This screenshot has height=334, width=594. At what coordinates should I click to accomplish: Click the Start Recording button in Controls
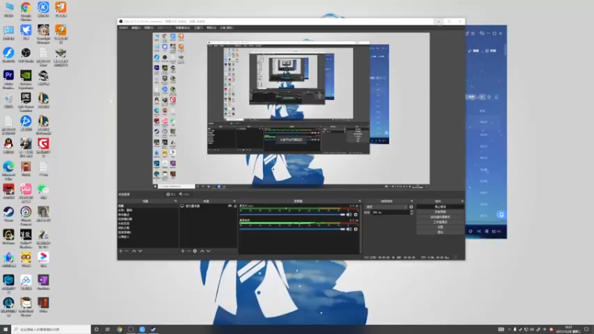coord(440,212)
